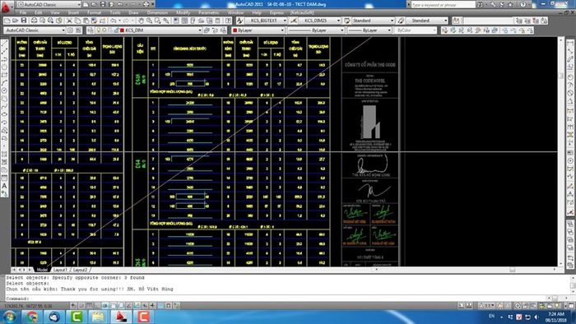The image size is (576, 324).
Task: Select the Arc draw tool
Action: (4, 83)
